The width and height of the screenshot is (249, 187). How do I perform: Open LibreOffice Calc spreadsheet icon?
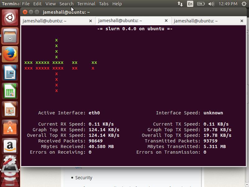point(10,91)
